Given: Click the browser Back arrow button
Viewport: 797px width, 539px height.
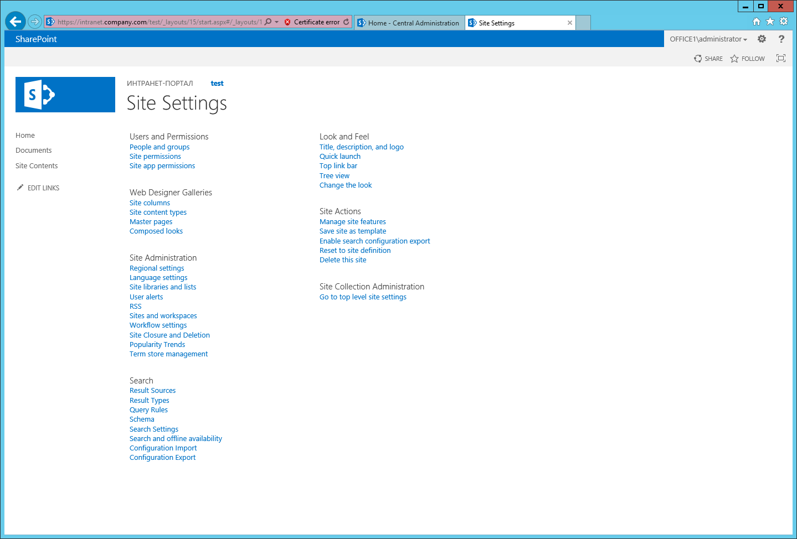Looking at the screenshot, I should (16, 22).
